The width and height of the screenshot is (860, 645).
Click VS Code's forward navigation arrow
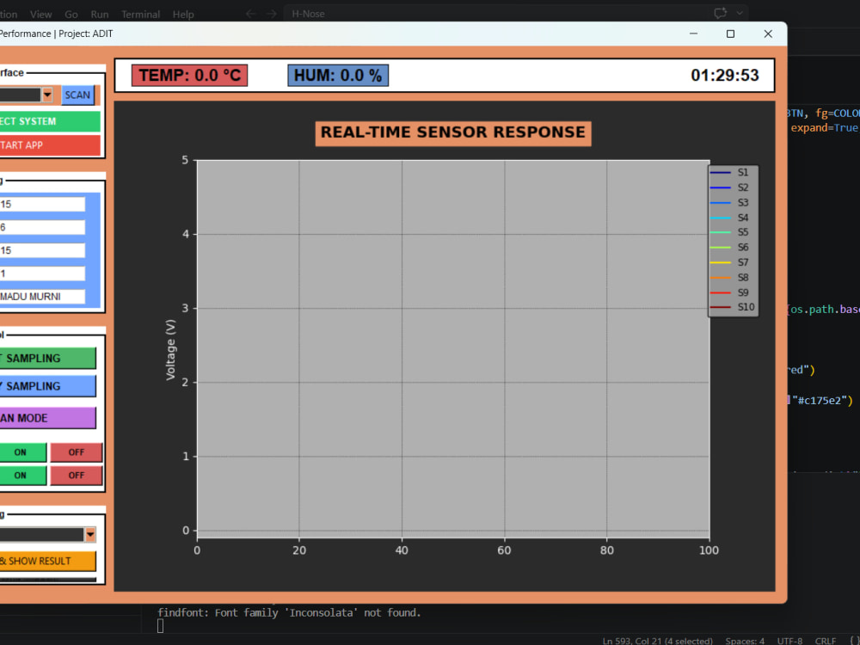(272, 14)
